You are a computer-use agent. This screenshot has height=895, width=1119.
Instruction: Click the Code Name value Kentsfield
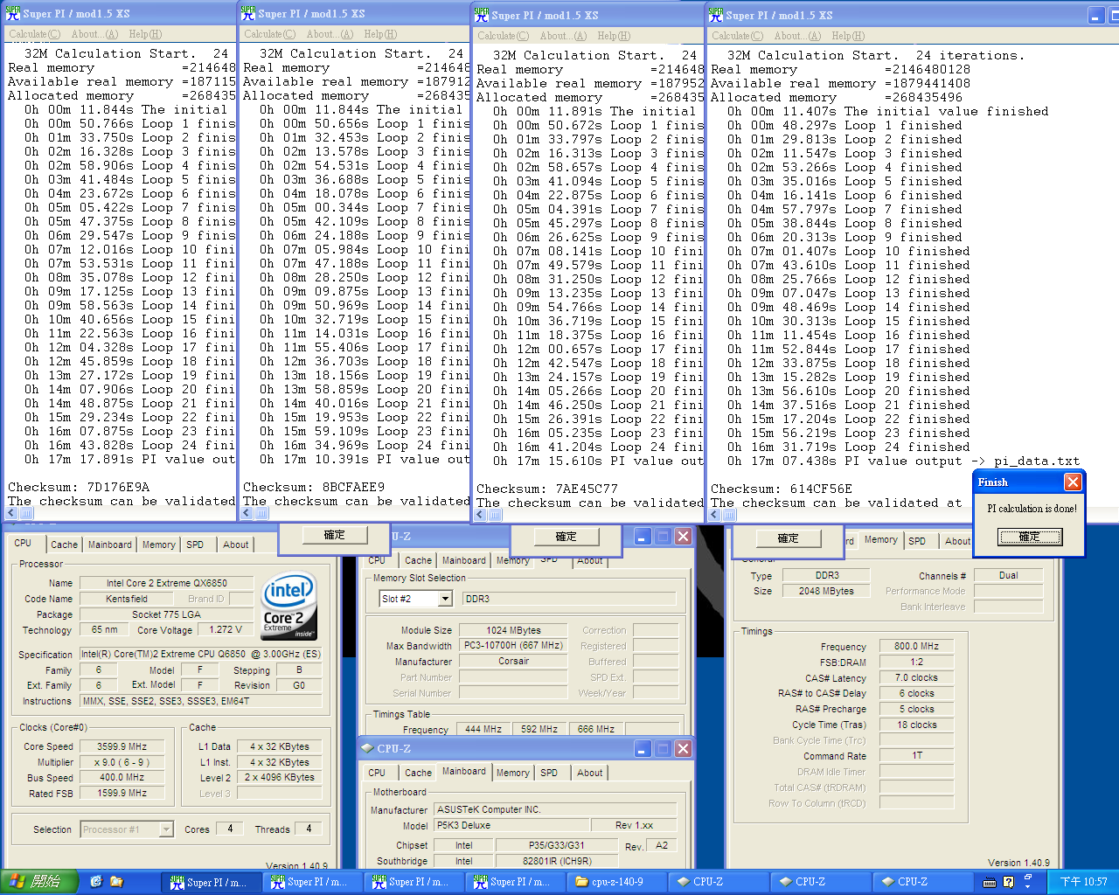click(x=127, y=599)
